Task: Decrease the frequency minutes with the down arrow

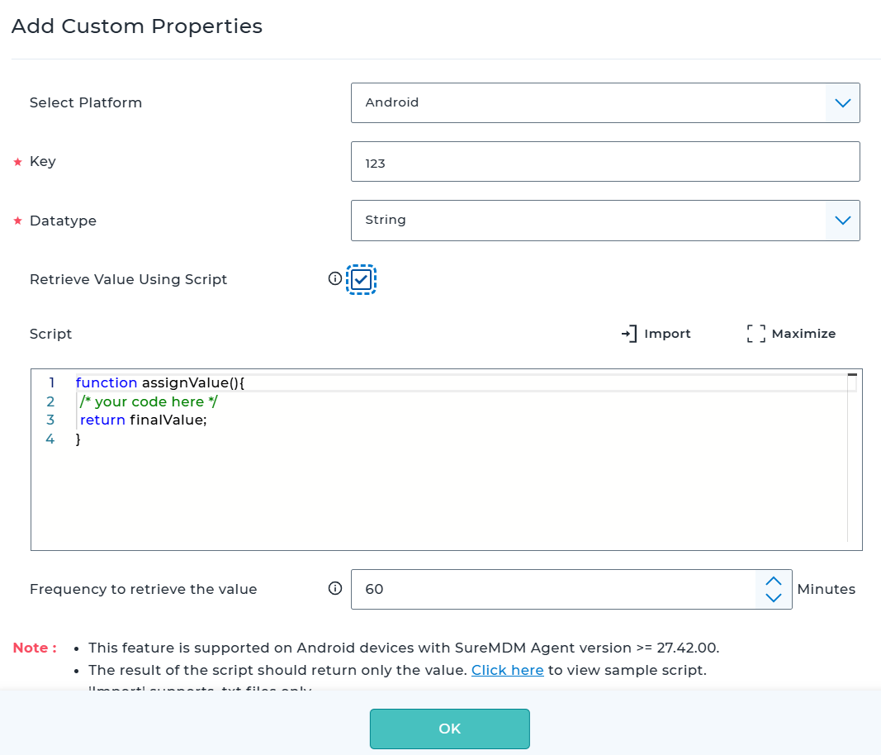Action: click(774, 598)
